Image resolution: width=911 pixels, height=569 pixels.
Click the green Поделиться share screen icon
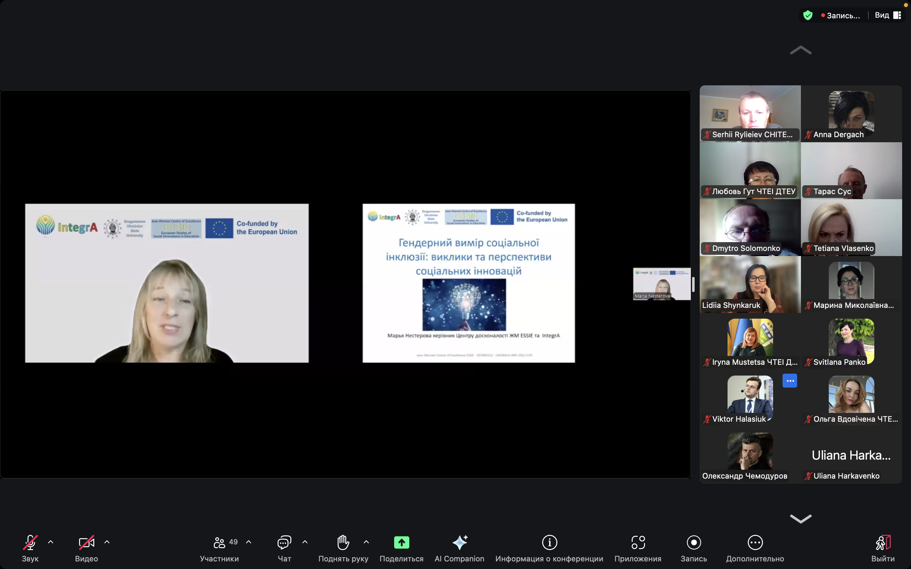401,543
